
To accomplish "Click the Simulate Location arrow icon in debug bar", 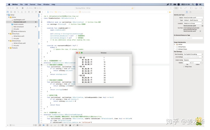I will point(74,125).
